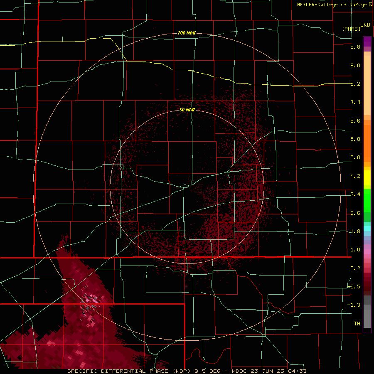Click the 4.2 legend value
Viewport: 374px width, 374px height.
pyautogui.click(x=355, y=176)
